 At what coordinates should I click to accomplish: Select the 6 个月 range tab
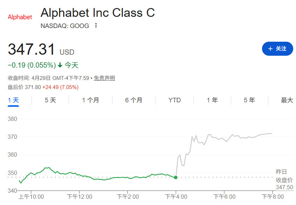tap(134, 100)
